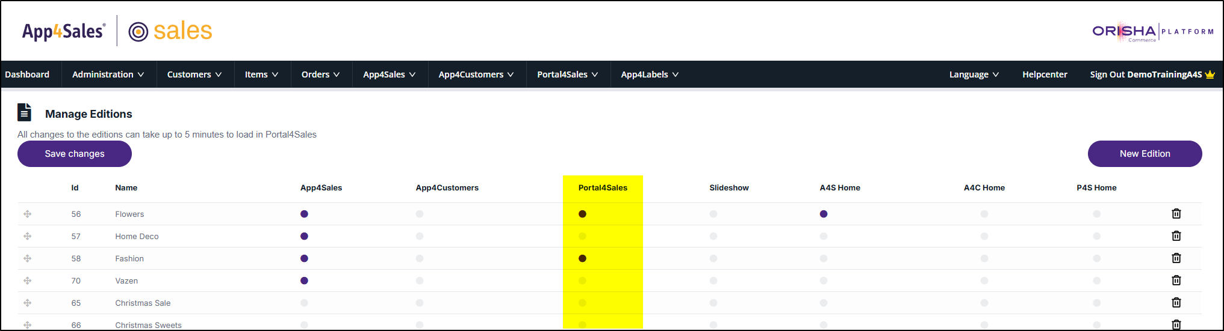Open the App4Customers dropdown

[476, 74]
